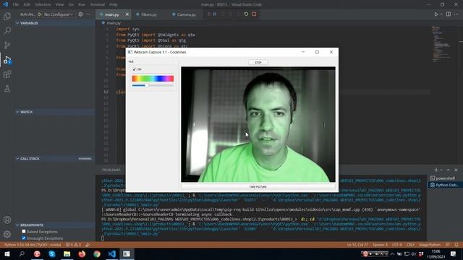The height and width of the screenshot is (260, 463).
Task: Switch to Firefox in the taskbar
Action: click(x=82, y=253)
